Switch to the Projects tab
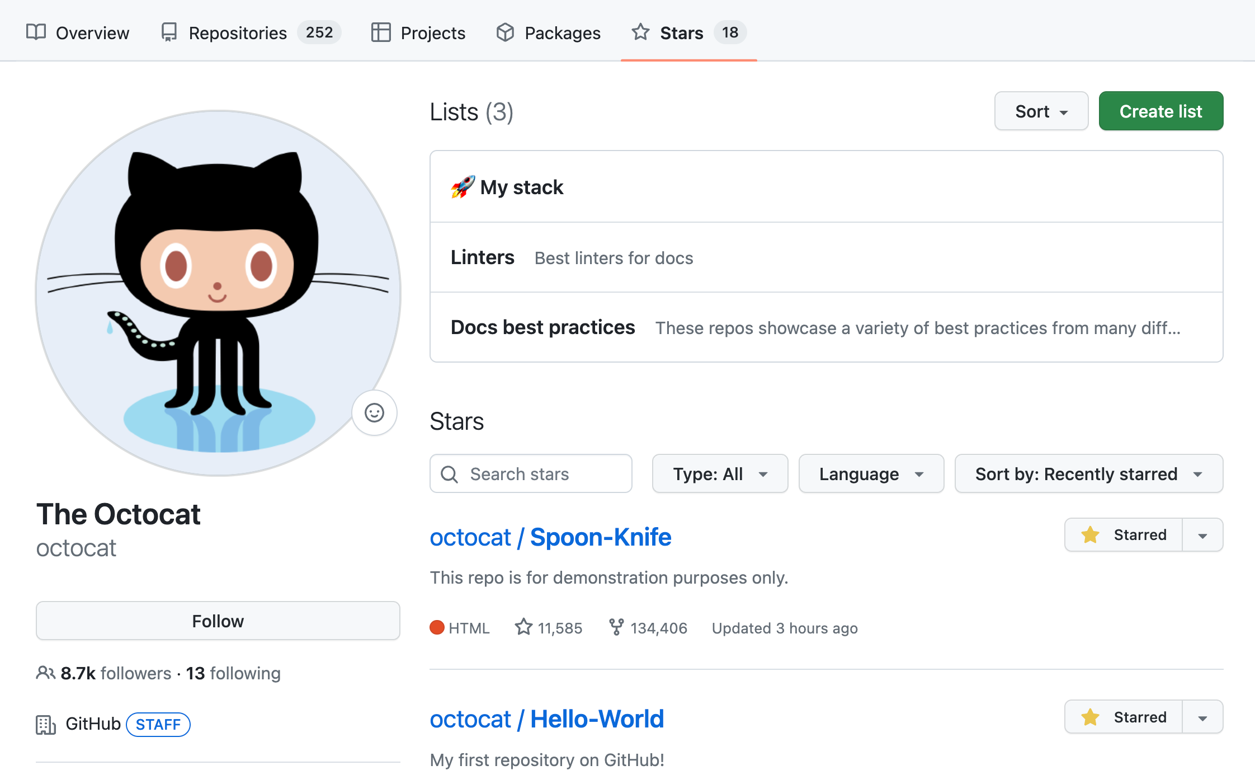1255x770 pixels. [433, 32]
